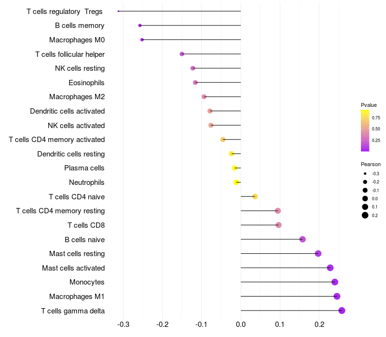Screen dimensions: 386x337
Task: Click the T cells gamma delta data point
Action: pyautogui.click(x=342, y=311)
